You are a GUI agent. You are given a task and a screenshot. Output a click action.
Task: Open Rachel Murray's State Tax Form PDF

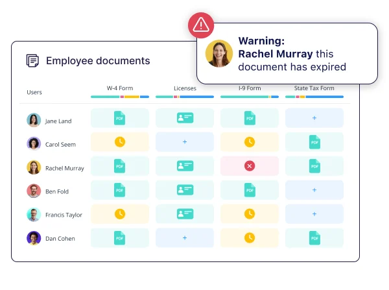tap(314, 166)
